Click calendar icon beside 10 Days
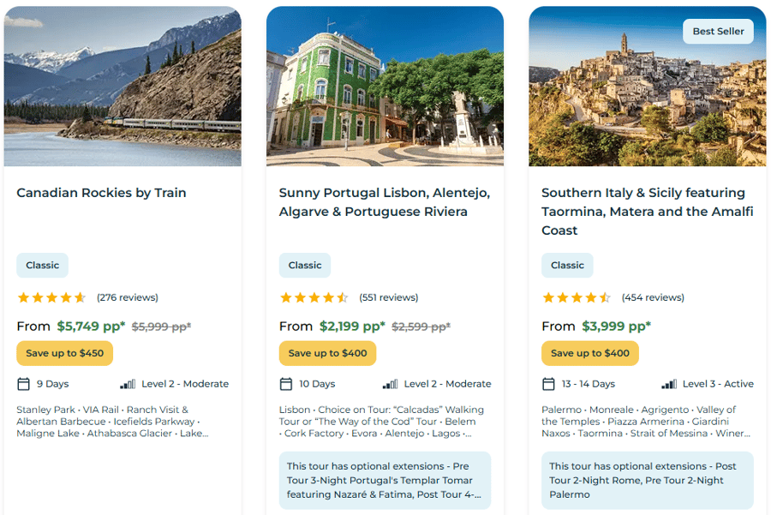Screen dimensions: 771x515 [286, 384]
